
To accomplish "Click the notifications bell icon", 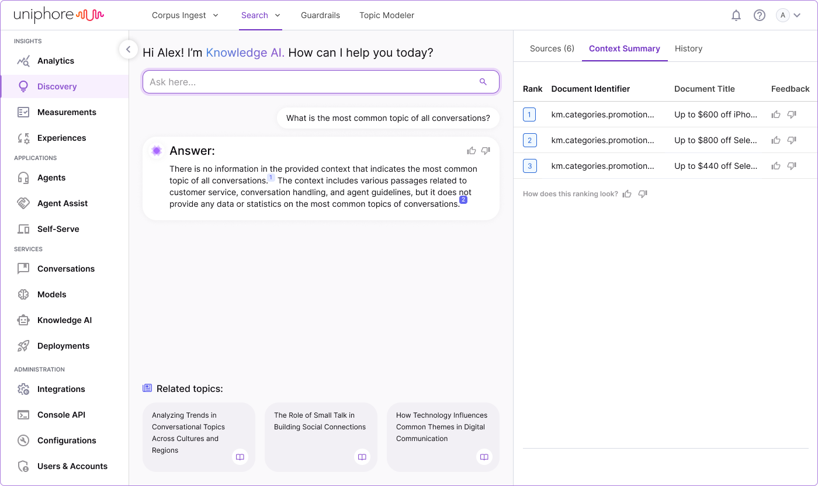I will point(736,16).
